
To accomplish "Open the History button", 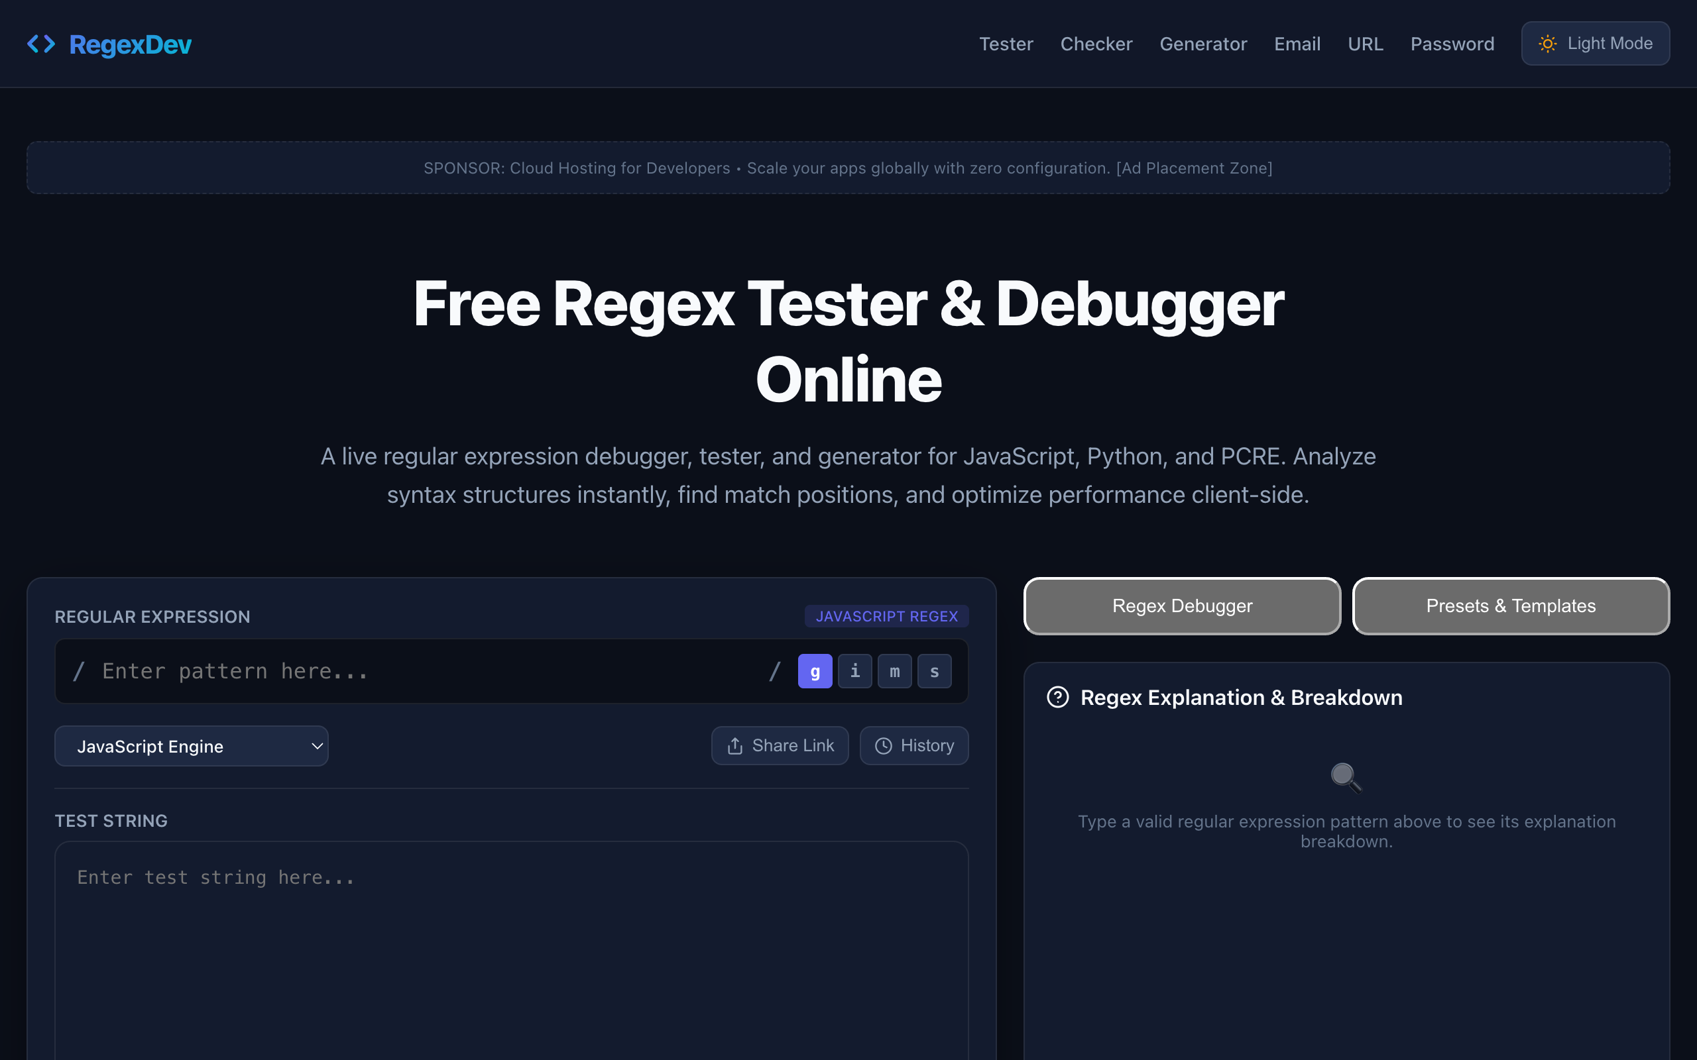I will point(914,745).
